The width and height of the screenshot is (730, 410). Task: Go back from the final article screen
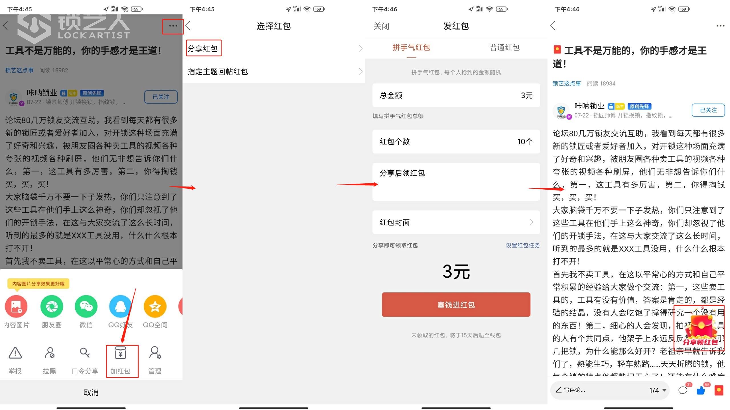coord(553,26)
